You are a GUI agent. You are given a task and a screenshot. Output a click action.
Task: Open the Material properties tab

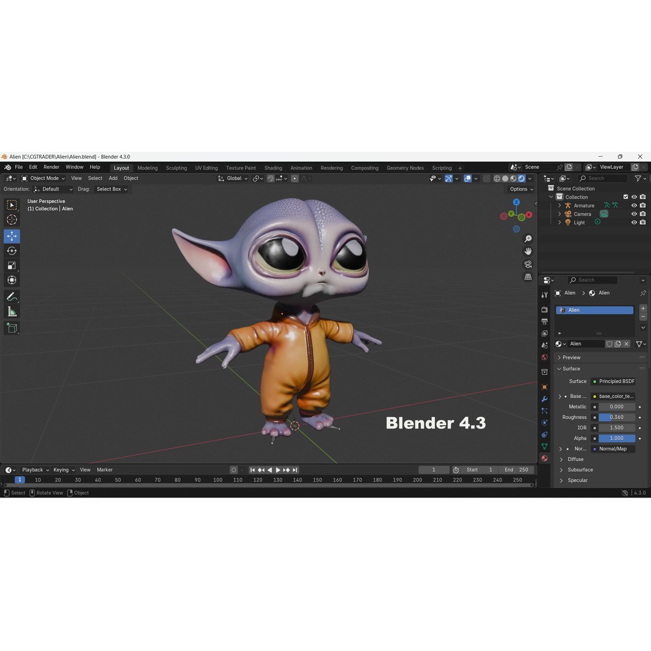(544, 458)
